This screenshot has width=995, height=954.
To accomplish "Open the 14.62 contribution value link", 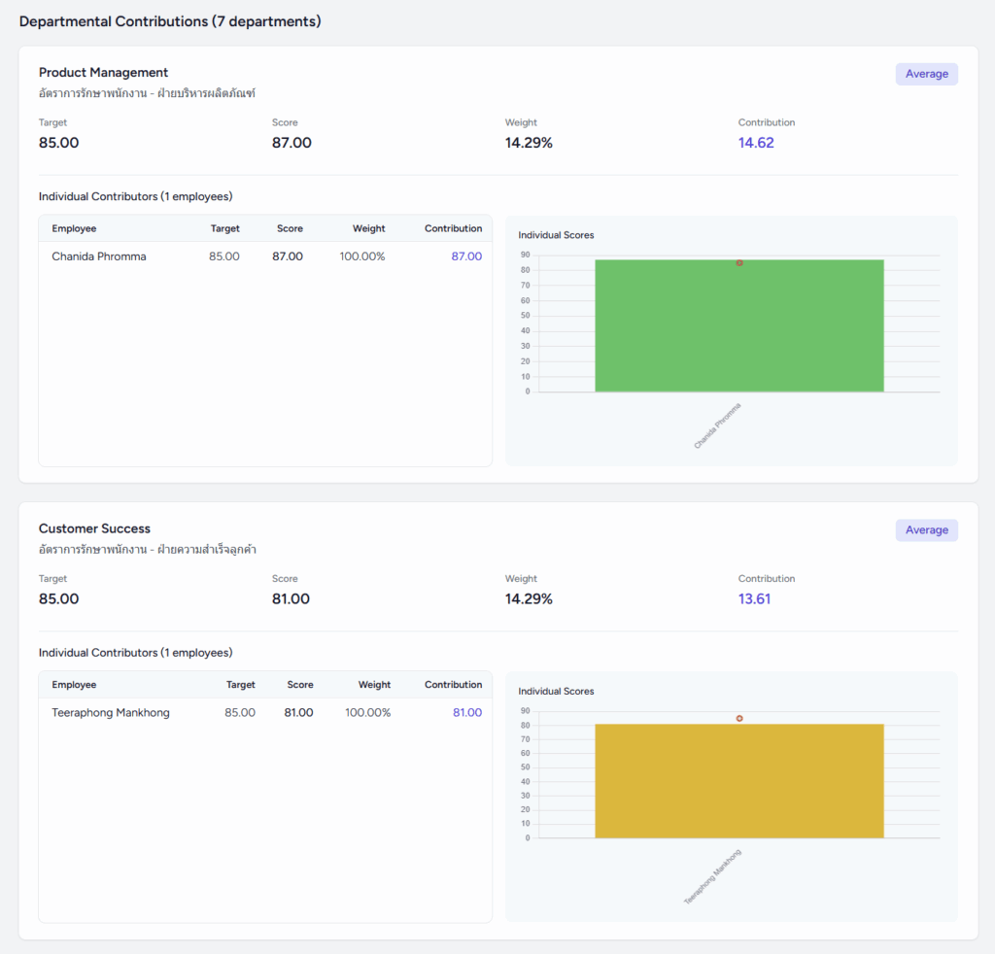I will 756,143.
